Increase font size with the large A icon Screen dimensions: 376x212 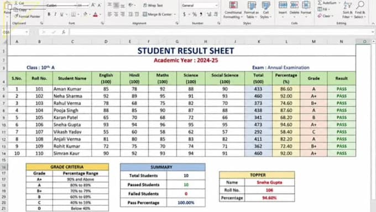(93, 5)
